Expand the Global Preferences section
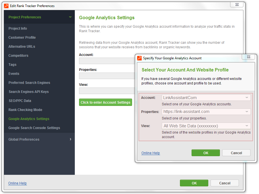This screenshot has height=194, width=259. pos(71,139)
